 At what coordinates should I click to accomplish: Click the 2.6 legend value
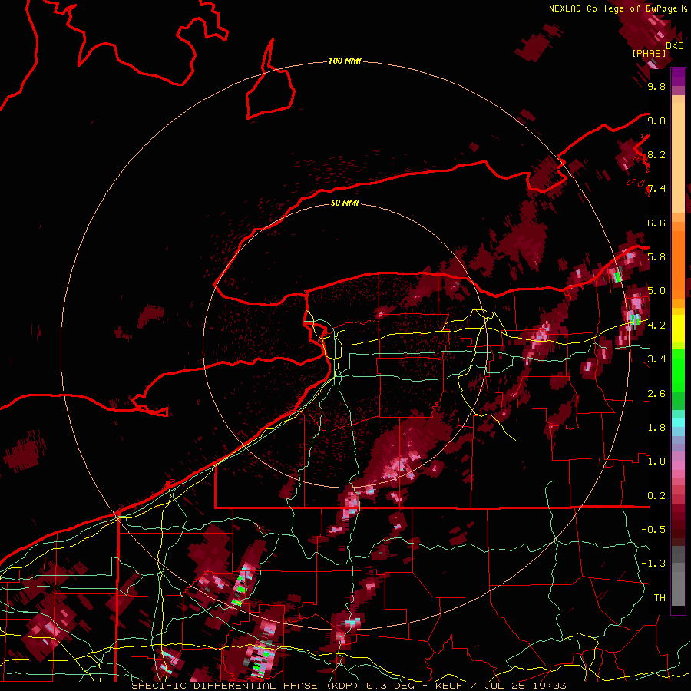(x=656, y=394)
